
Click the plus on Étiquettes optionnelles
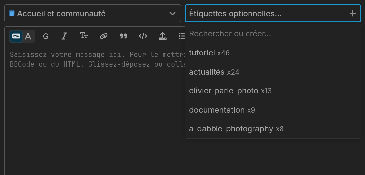tap(353, 14)
